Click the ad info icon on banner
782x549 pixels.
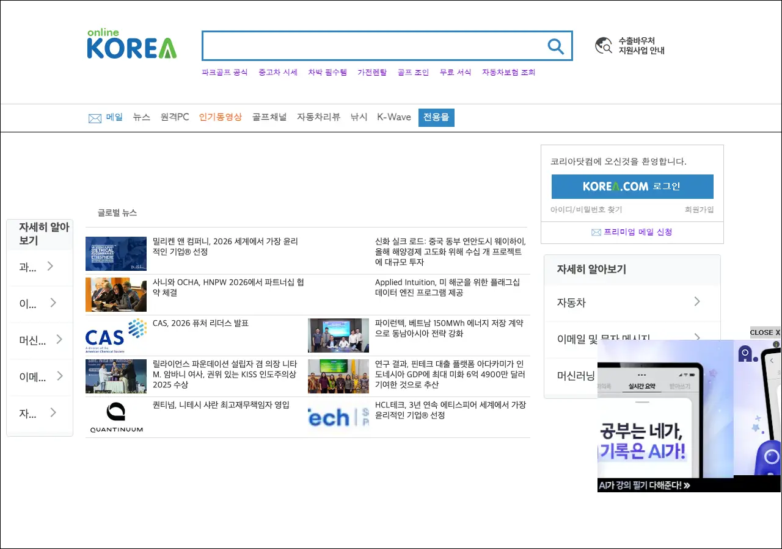(x=776, y=345)
